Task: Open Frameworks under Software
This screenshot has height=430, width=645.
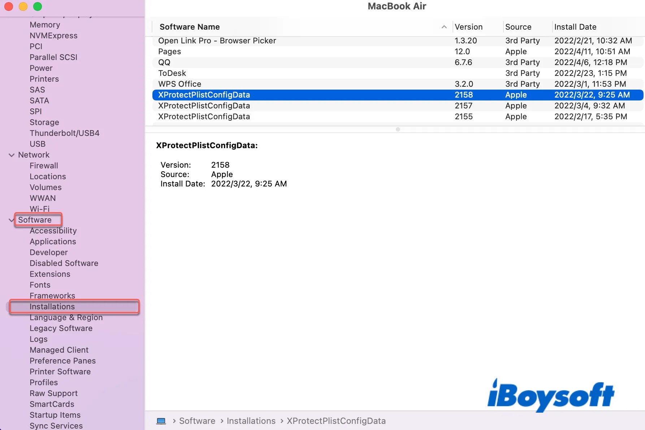Action: [52, 296]
